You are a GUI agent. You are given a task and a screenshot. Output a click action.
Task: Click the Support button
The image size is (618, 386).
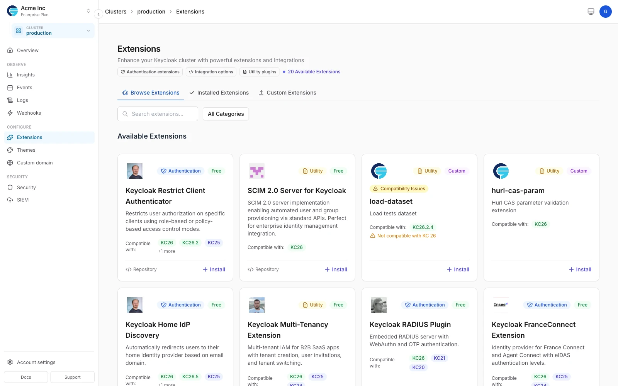73,377
